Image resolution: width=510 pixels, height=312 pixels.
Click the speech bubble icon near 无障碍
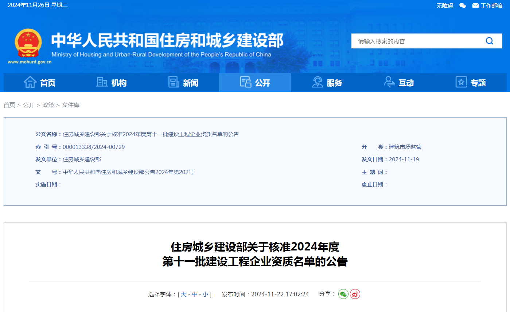pyautogui.click(x=462, y=5)
